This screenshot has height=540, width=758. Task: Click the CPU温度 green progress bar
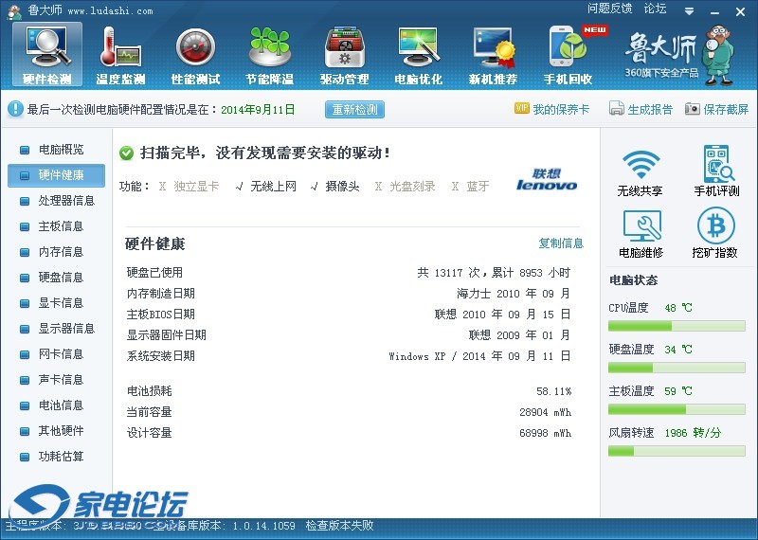[677, 326]
